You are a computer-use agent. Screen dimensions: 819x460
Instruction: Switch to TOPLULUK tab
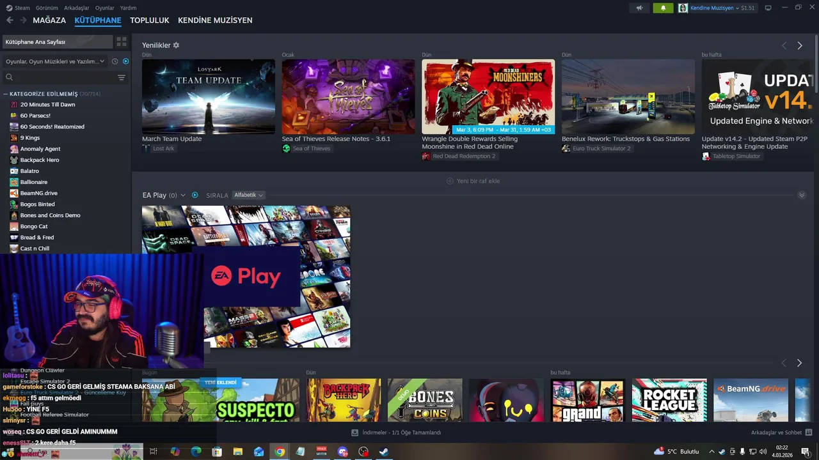(150, 20)
